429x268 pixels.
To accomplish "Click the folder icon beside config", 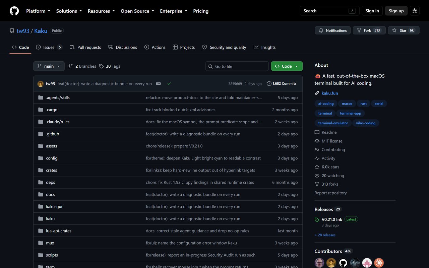I will pyautogui.click(x=41, y=158).
